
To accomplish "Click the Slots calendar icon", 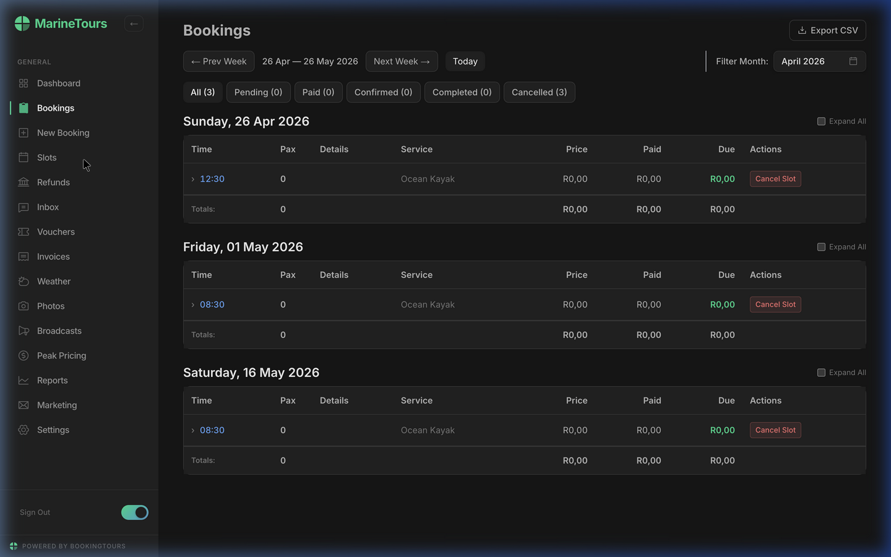I will (24, 158).
